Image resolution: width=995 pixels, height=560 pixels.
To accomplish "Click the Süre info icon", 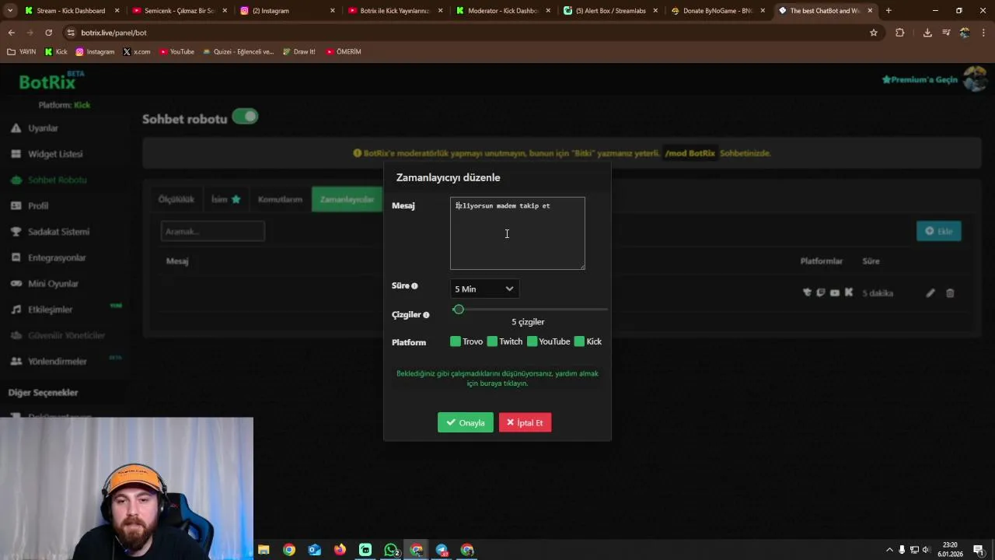I will click(414, 286).
